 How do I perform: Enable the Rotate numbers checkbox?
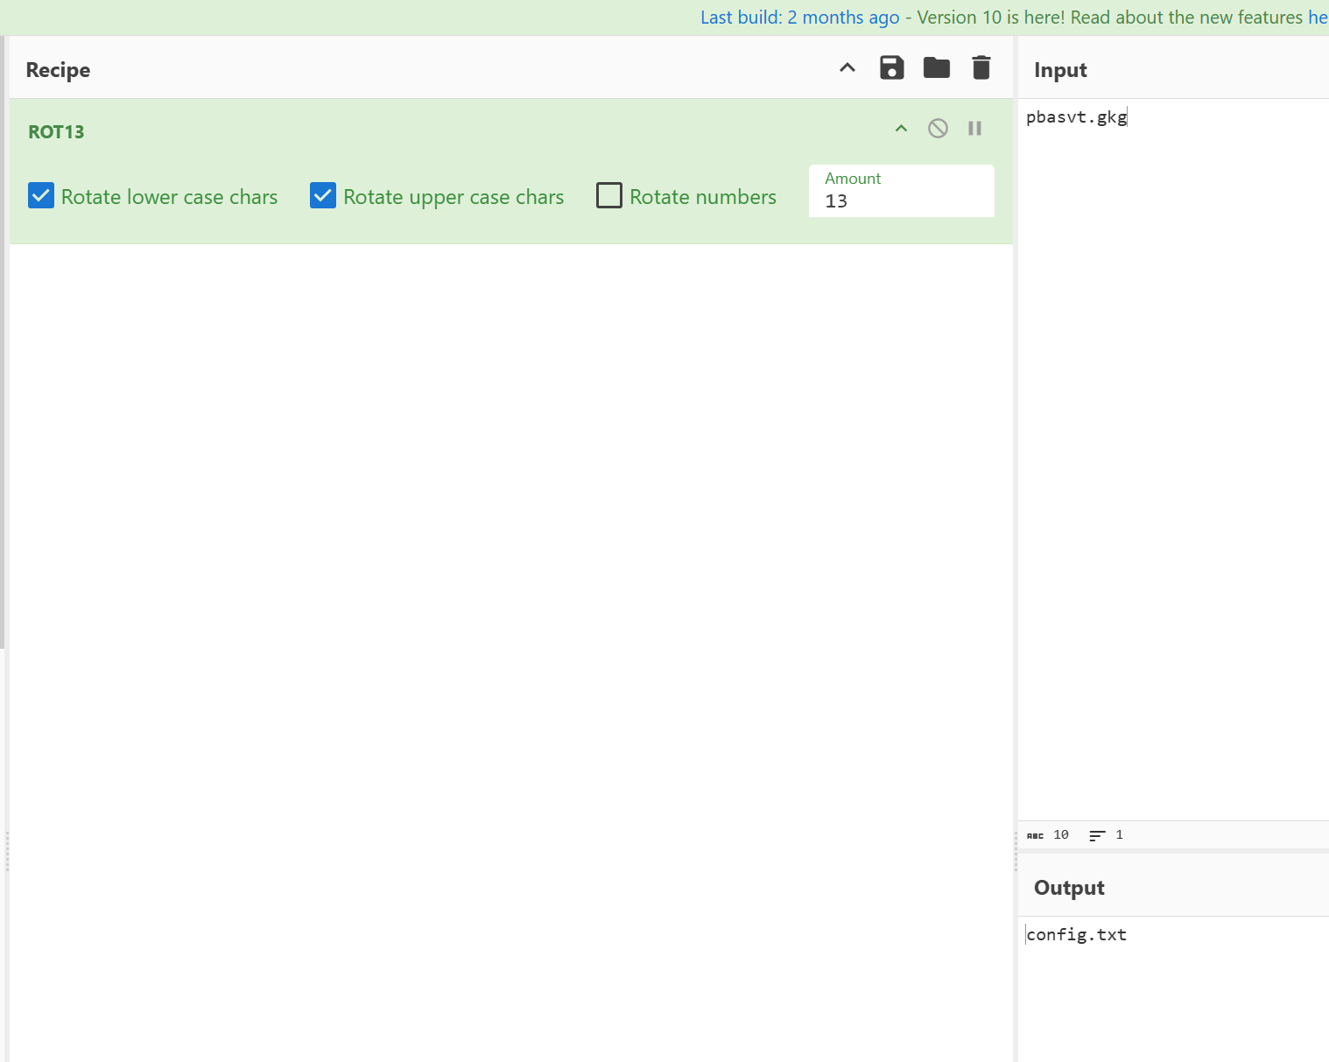tap(609, 195)
